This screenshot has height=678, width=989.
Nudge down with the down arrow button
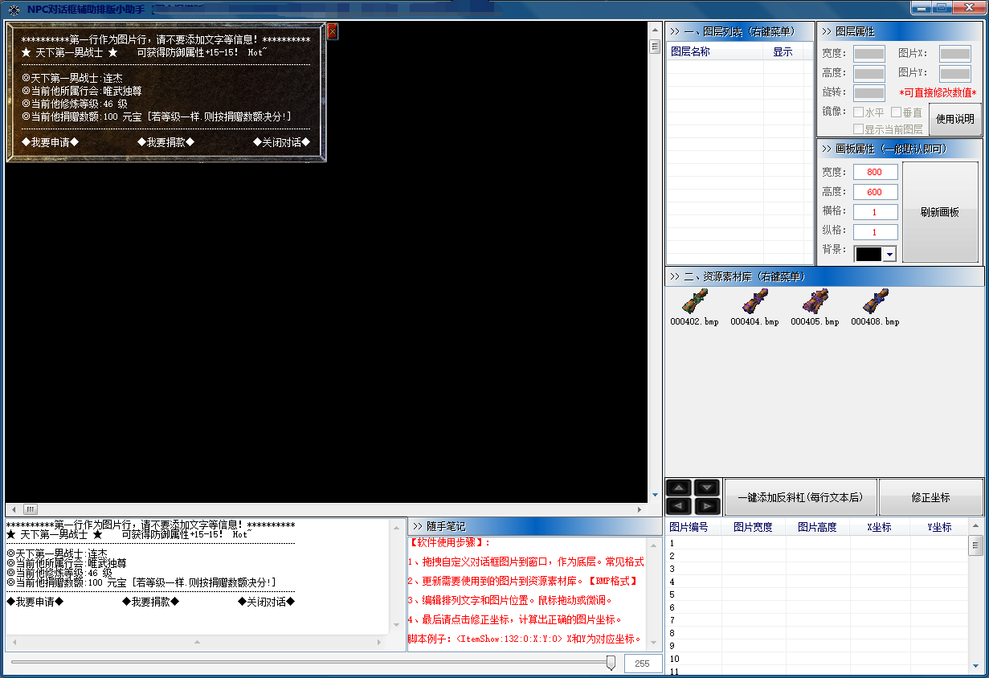point(707,488)
